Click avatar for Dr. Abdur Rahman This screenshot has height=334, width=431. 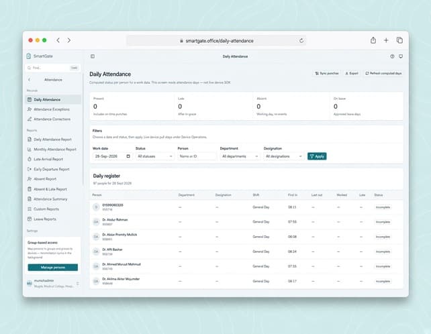96,221
